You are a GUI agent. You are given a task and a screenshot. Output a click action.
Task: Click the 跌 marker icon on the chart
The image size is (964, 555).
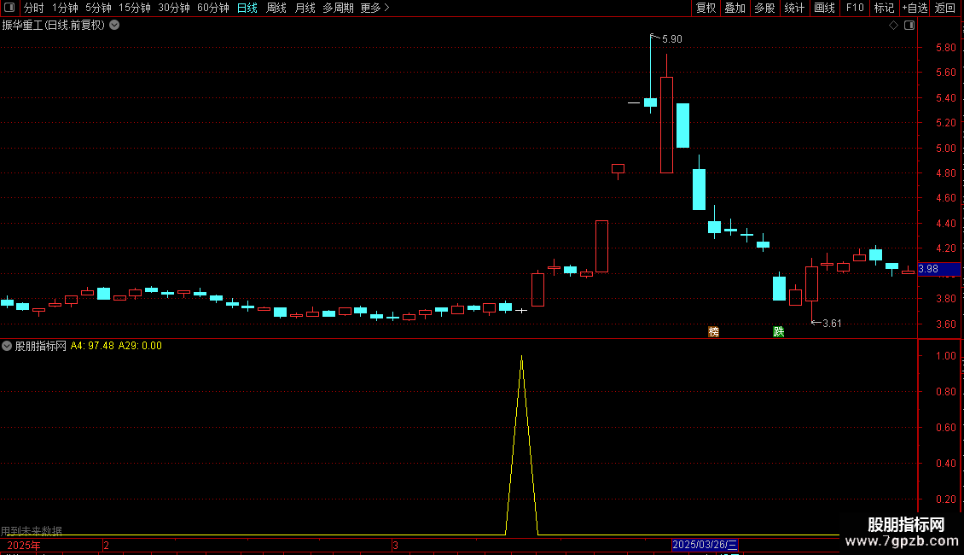(x=778, y=331)
